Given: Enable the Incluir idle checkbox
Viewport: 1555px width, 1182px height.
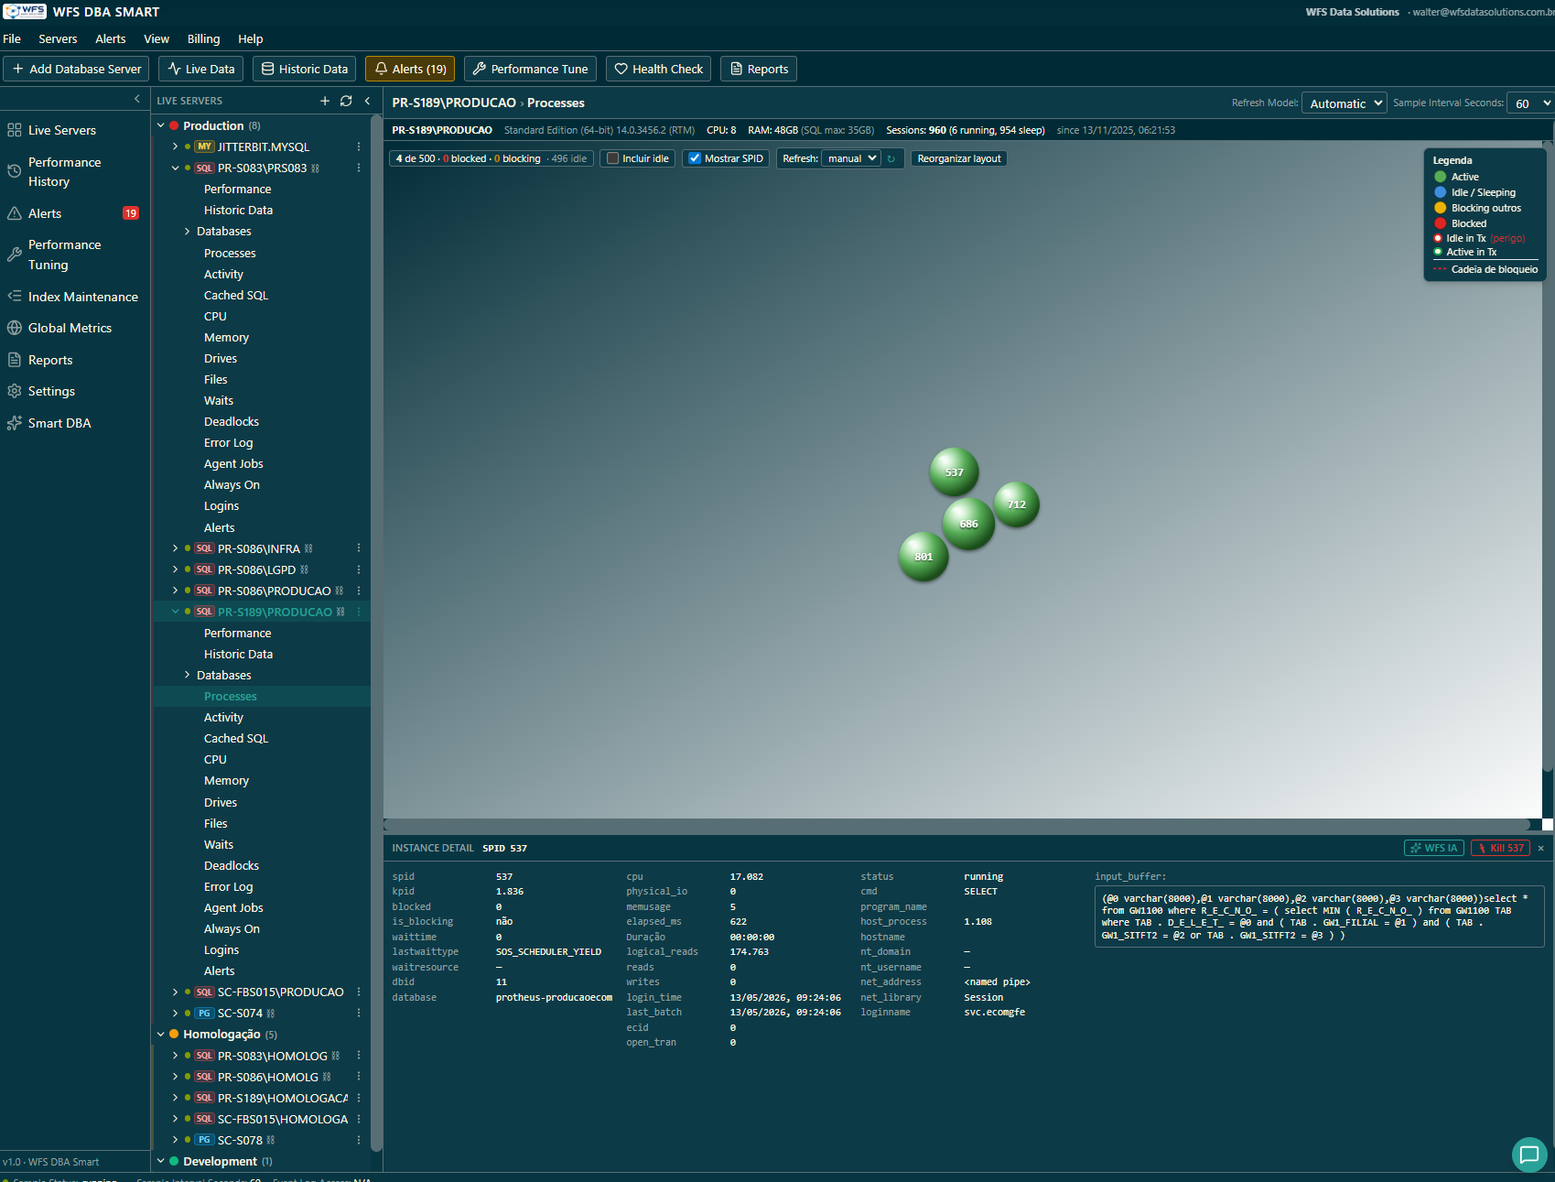Looking at the screenshot, I should (x=613, y=158).
